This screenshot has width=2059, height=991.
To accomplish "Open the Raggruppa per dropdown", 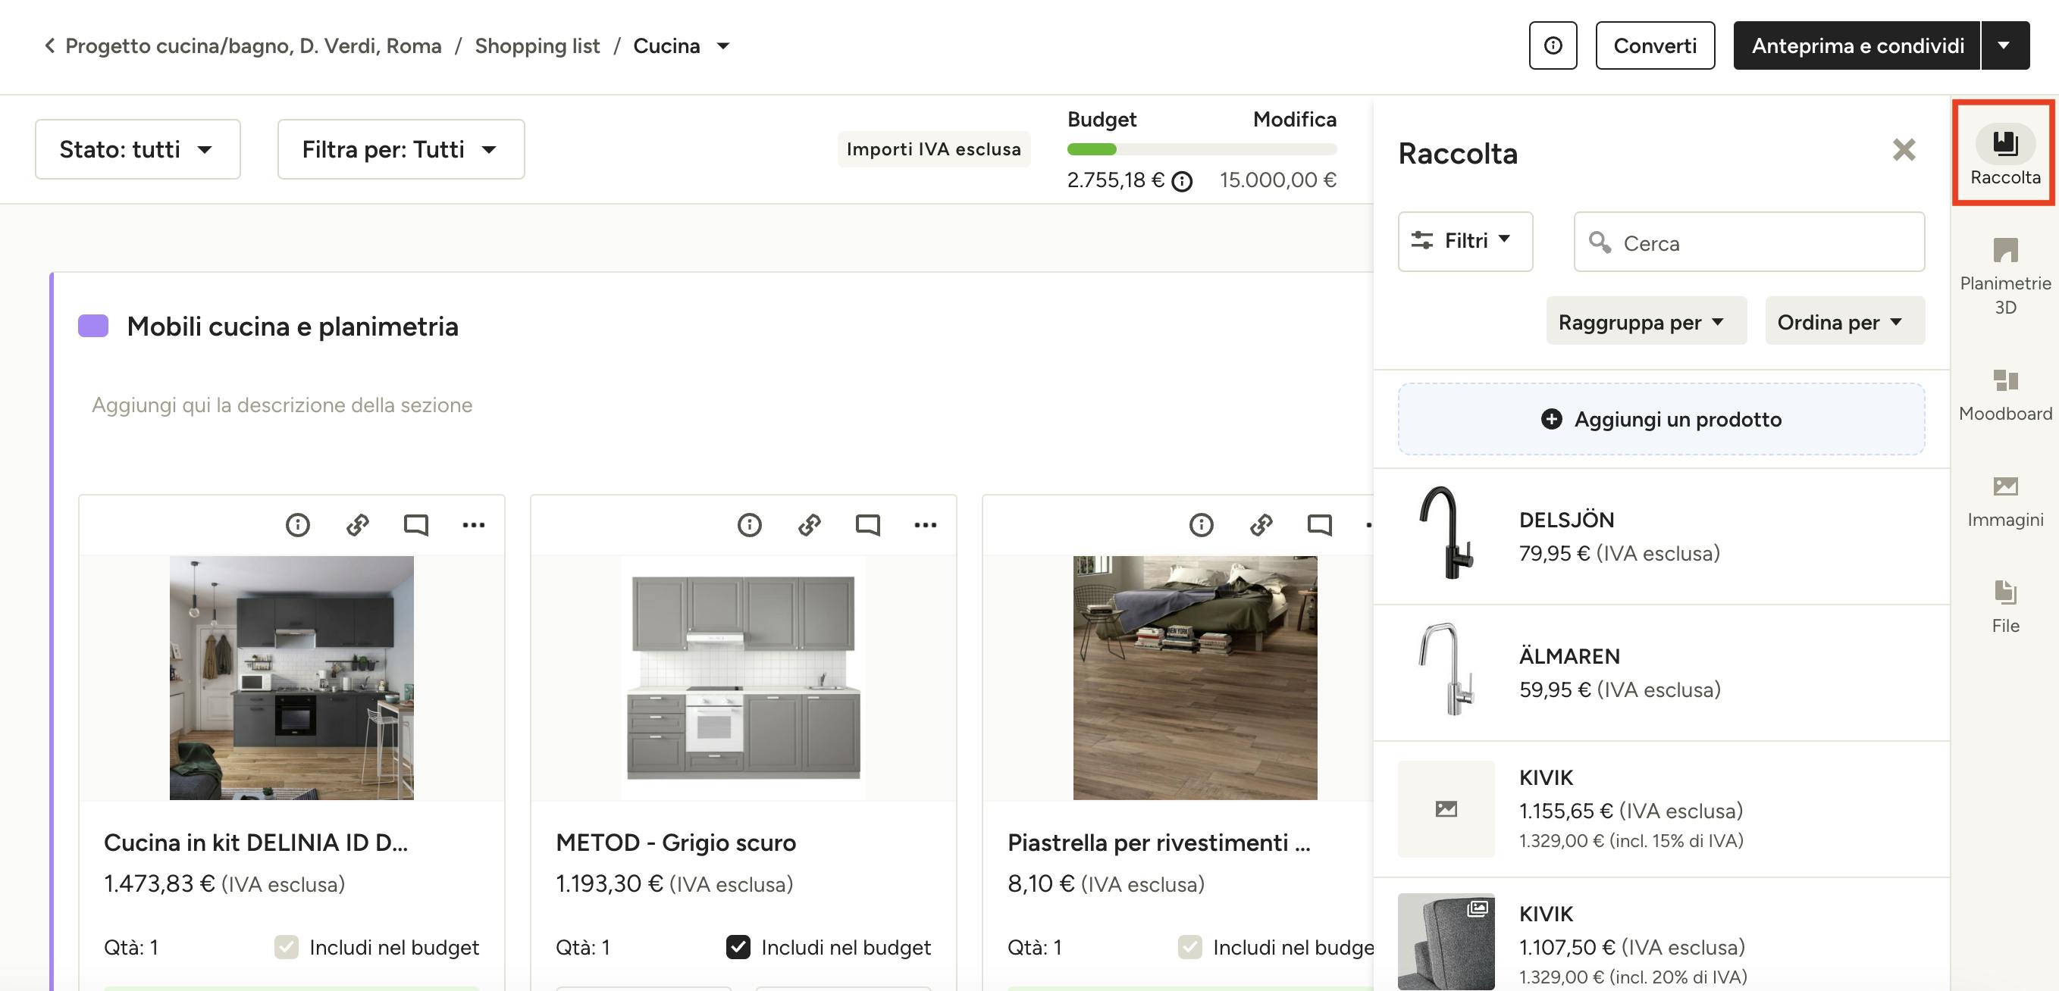I will point(1646,321).
